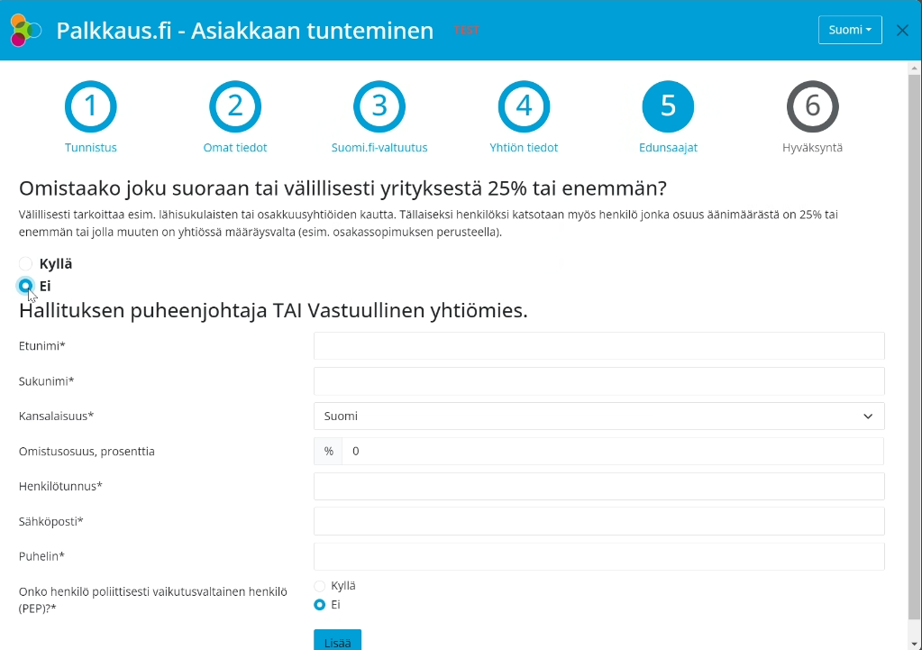Viewport: 922px width, 650px height.
Task: Click the Omistusosuus percentage field
Action: point(612,451)
